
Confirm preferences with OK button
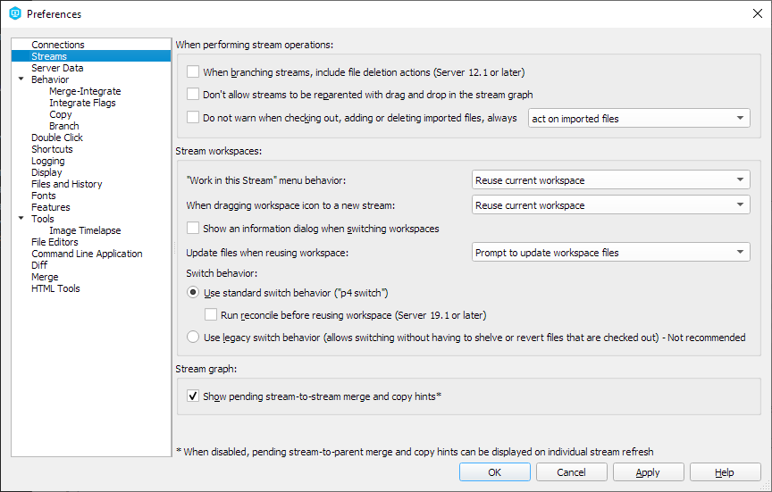495,472
